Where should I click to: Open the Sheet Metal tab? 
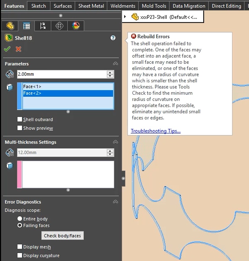pos(91,6)
